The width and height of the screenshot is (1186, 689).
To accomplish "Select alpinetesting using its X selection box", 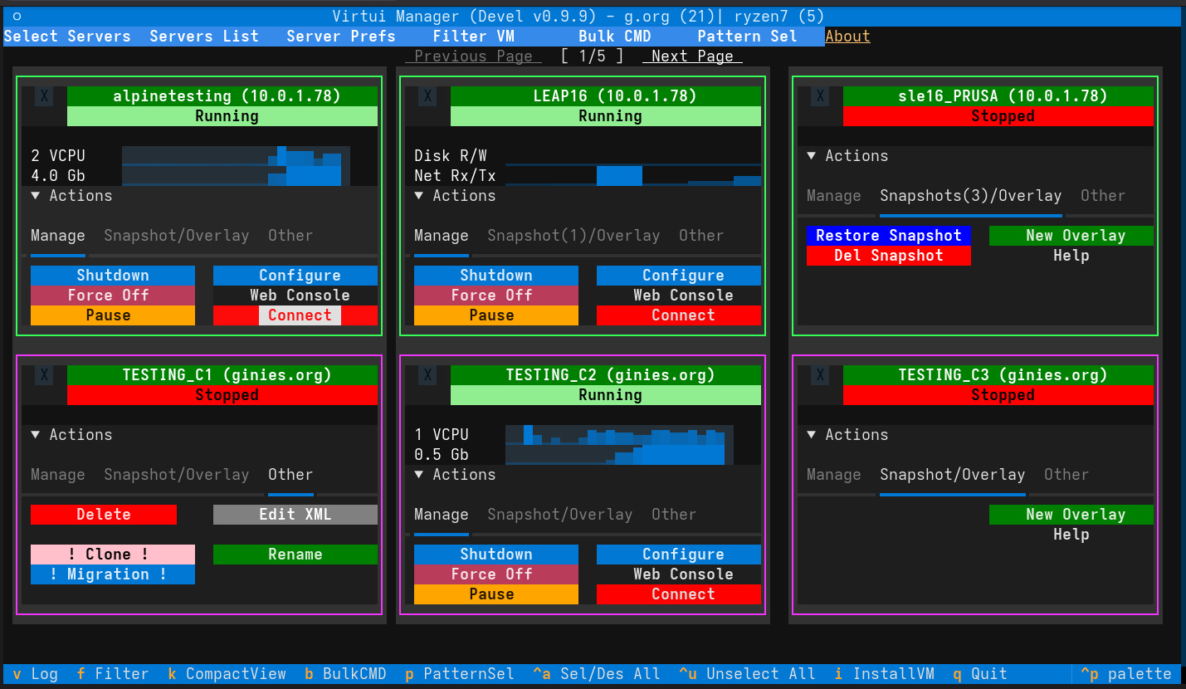I will (43, 95).
